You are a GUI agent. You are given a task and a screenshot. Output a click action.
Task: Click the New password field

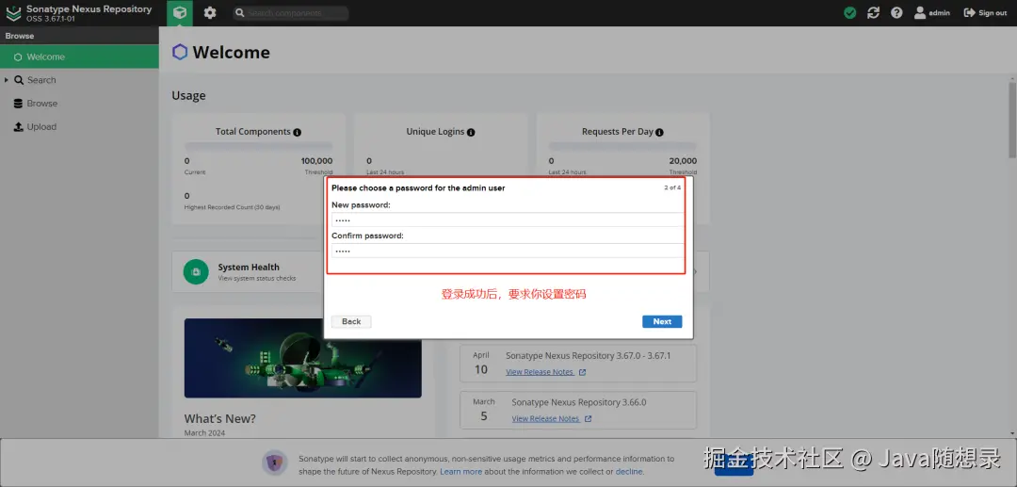(508, 219)
